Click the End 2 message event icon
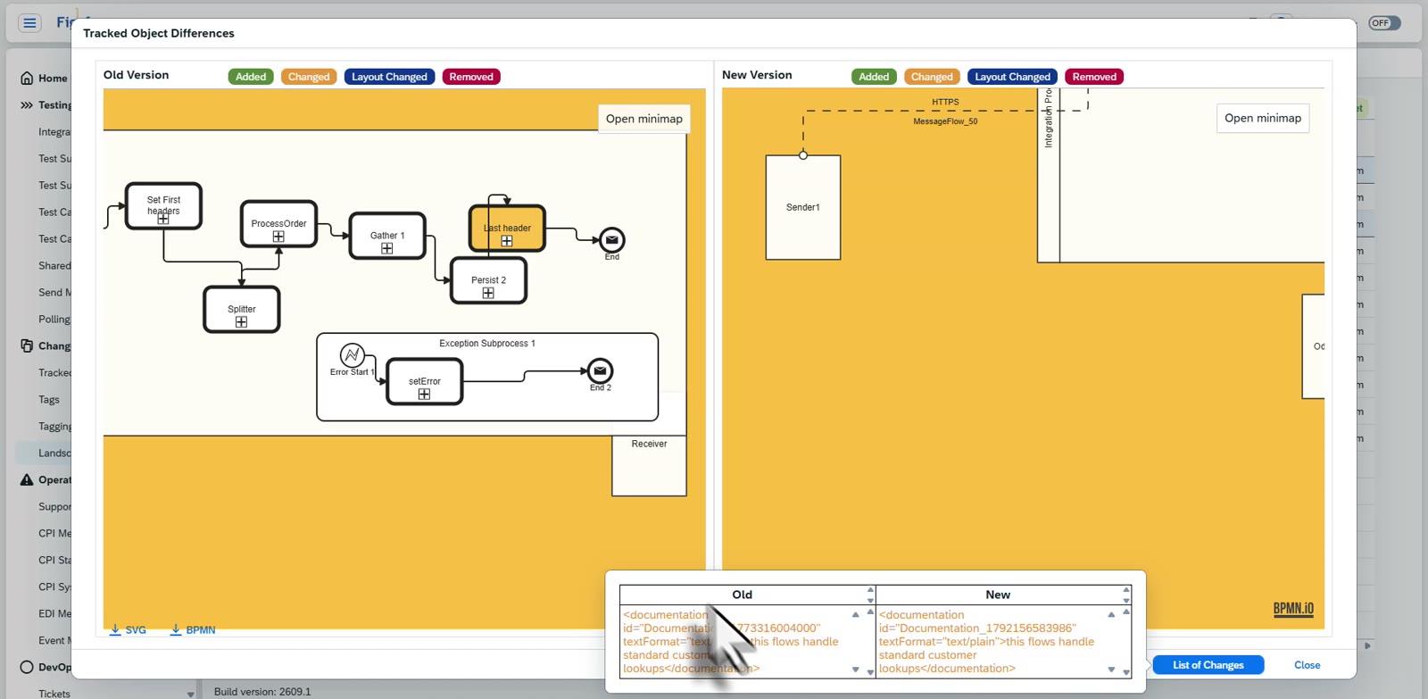 coord(600,370)
